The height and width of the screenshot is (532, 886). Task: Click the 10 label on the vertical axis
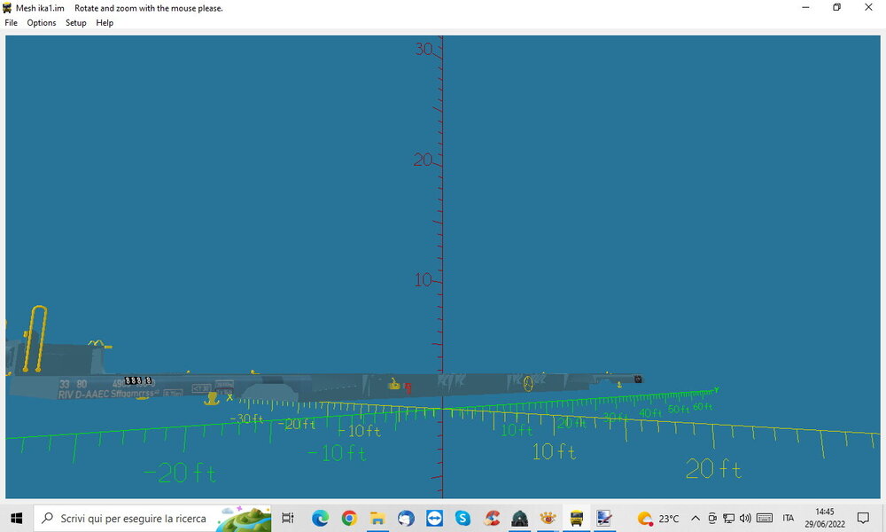pos(423,280)
